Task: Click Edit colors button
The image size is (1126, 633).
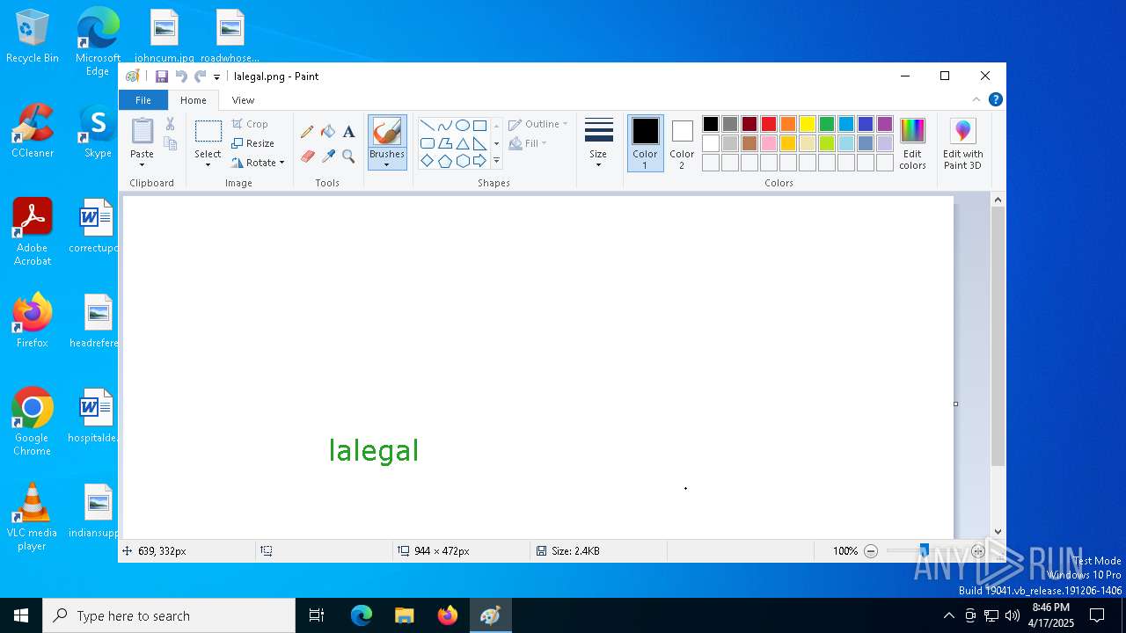Action: click(x=912, y=144)
